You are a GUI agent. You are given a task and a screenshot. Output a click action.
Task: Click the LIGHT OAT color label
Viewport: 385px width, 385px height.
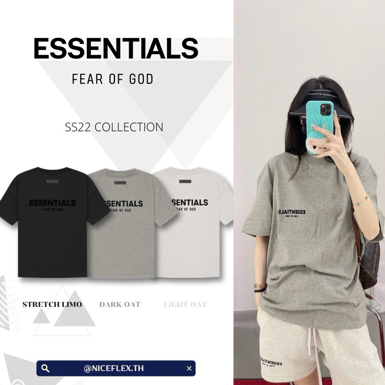coord(186,305)
